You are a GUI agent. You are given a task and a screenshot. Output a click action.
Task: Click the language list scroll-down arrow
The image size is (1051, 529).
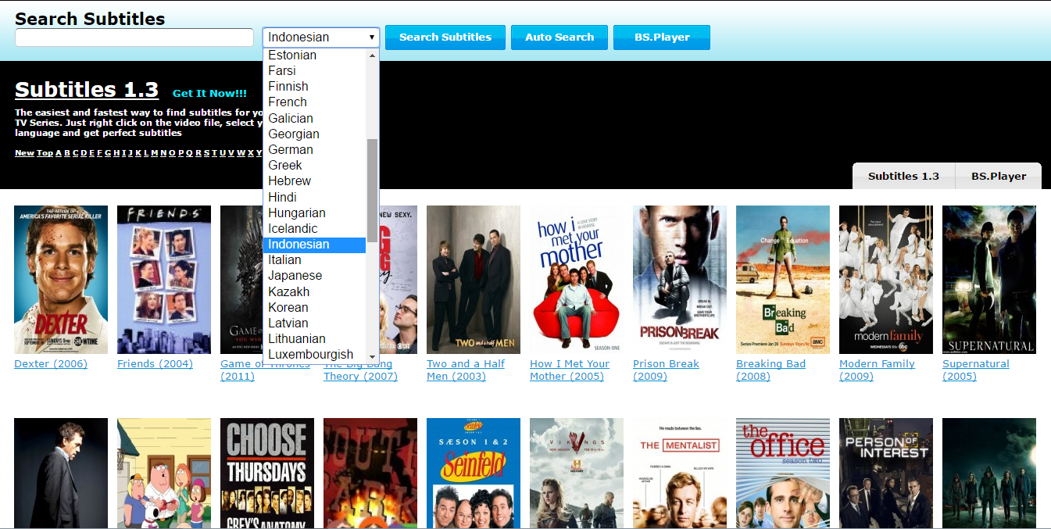coord(372,356)
